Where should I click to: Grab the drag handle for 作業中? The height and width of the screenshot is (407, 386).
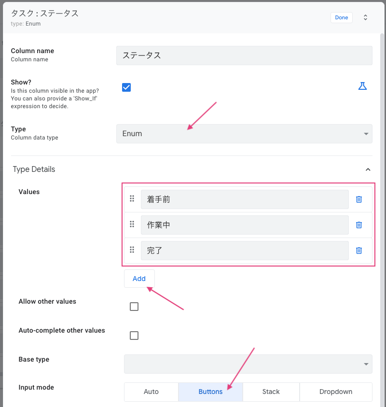click(132, 225)
